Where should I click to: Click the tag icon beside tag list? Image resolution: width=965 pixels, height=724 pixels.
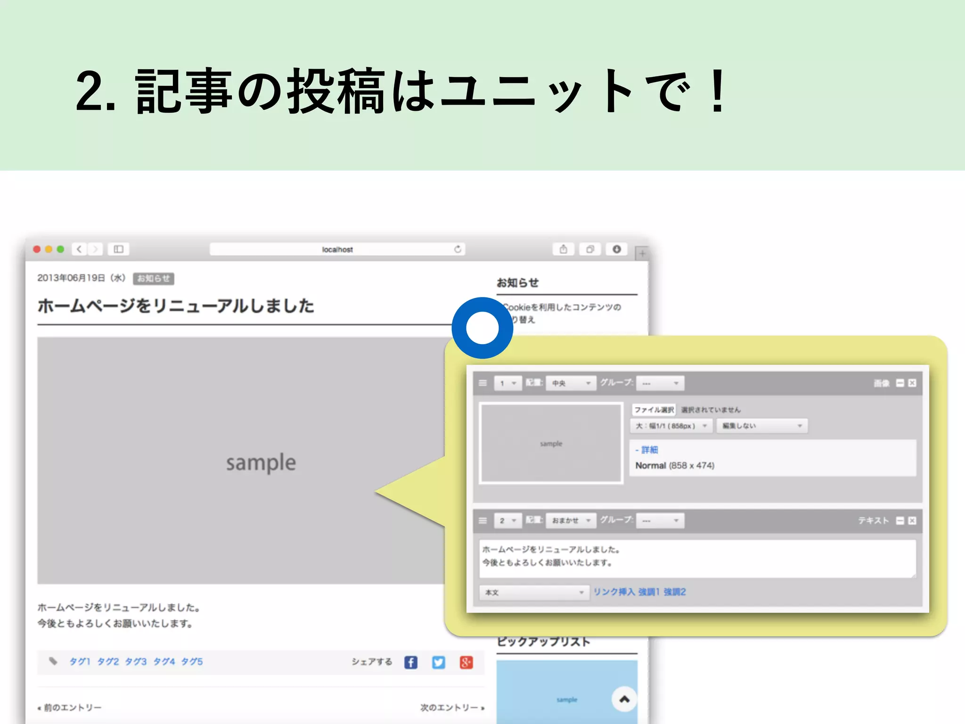coord(53,661)
